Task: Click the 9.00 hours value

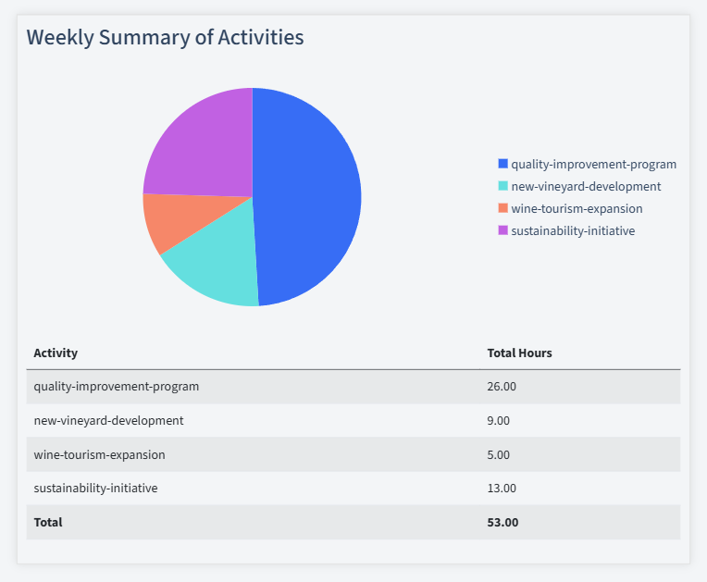Action: (x=498, y=421)
